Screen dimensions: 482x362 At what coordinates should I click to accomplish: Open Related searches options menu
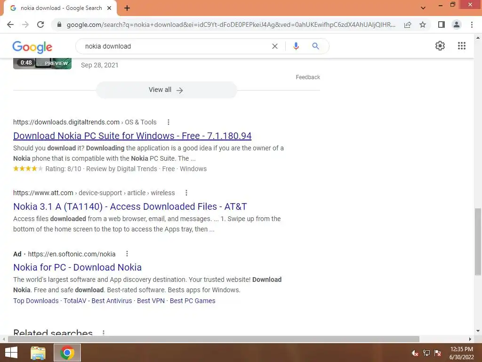104,333
